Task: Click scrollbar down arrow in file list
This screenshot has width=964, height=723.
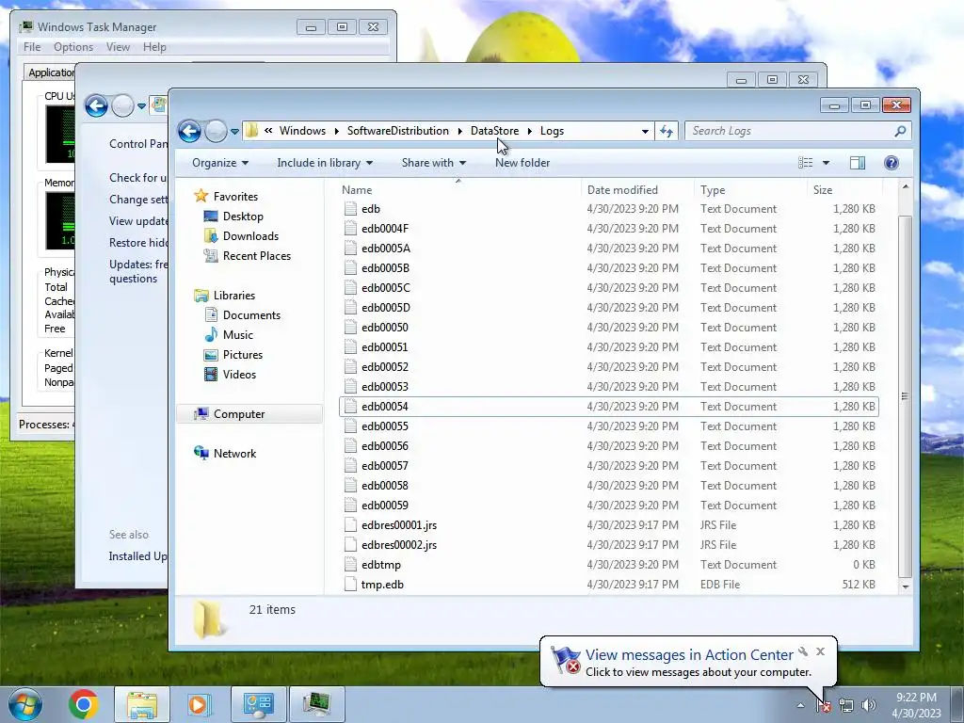Action: [905, 586]
